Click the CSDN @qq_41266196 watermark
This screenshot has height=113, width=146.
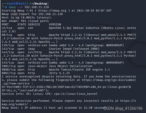point(123,108)
